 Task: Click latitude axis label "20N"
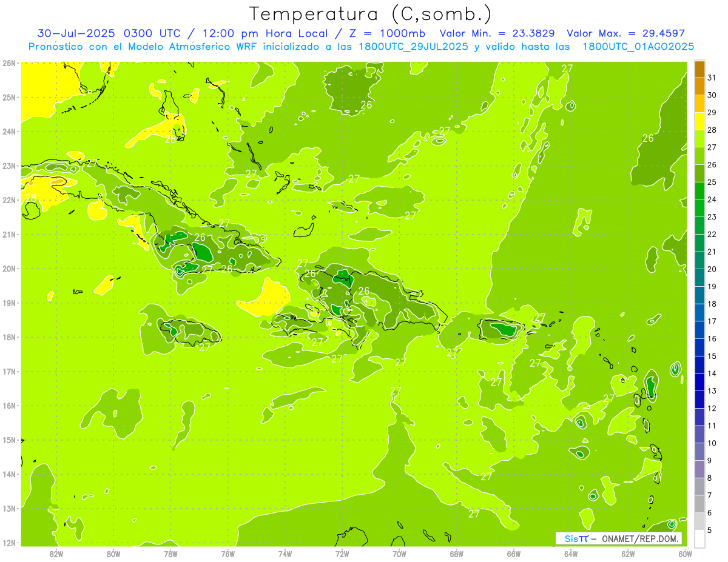[x=8, y=269]
